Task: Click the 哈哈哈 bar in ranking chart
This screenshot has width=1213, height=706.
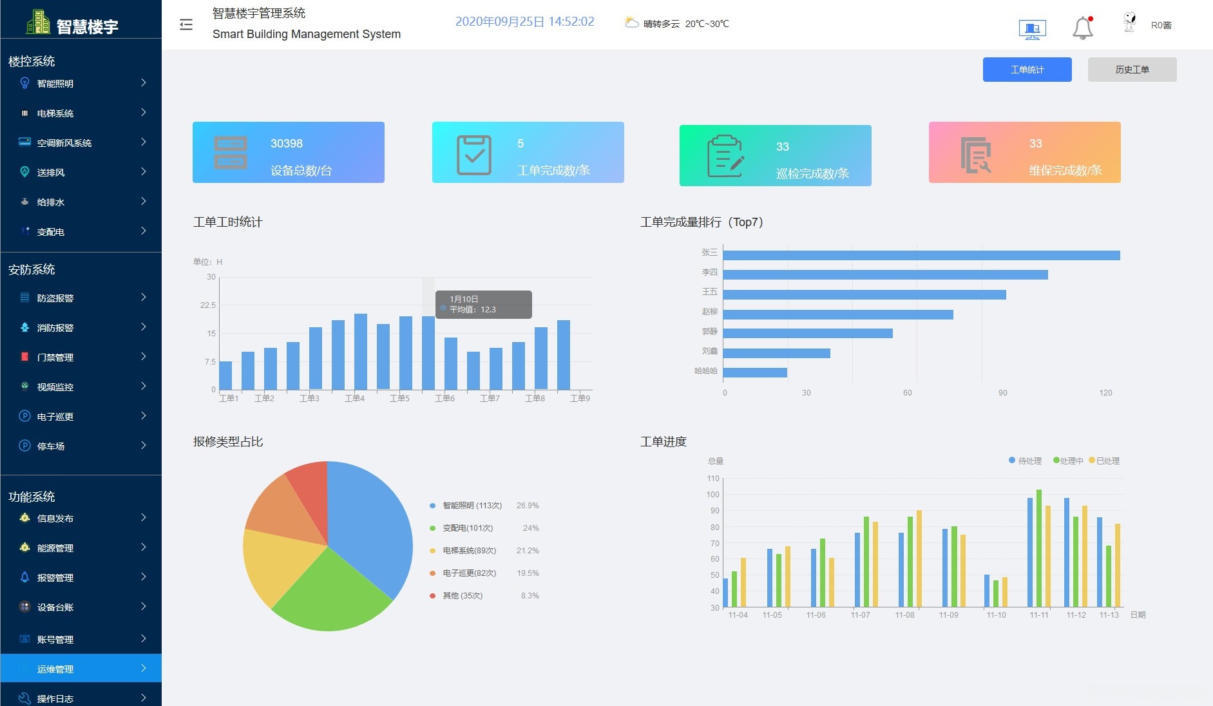Action: (755, 372)
